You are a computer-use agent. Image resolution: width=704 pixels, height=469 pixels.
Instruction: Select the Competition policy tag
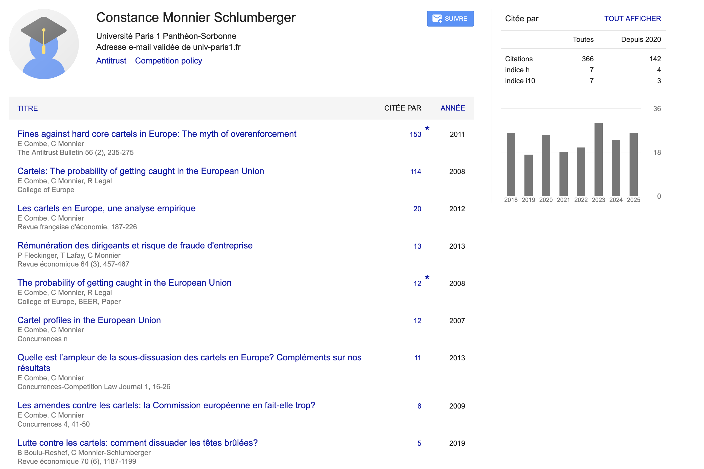[x=168, y=61]
